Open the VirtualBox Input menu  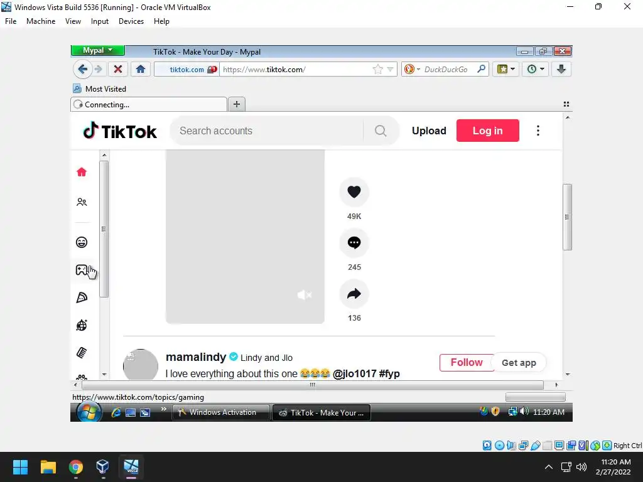pos(100,21)
